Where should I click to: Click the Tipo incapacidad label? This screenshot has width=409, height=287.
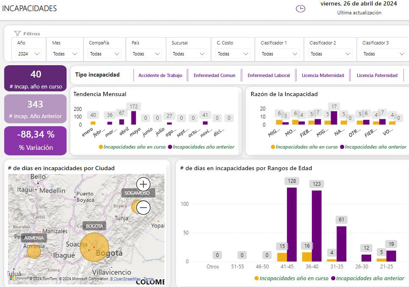pyautogui.click(x=97, y=75)
